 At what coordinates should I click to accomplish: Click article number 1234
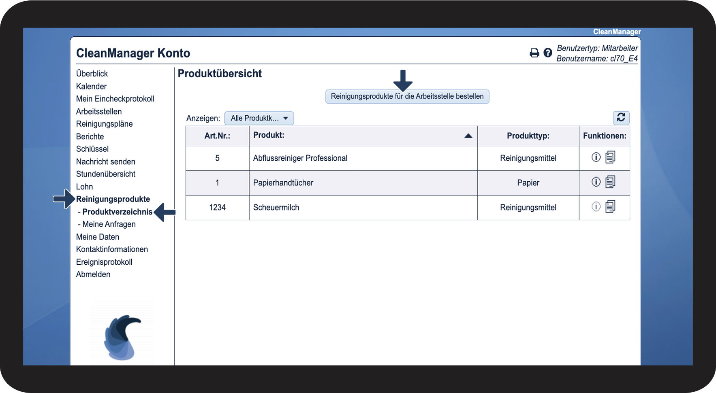(x=217, y=208)
